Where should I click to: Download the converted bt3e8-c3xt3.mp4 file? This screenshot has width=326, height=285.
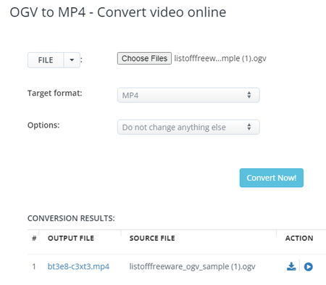pos(291,266)
